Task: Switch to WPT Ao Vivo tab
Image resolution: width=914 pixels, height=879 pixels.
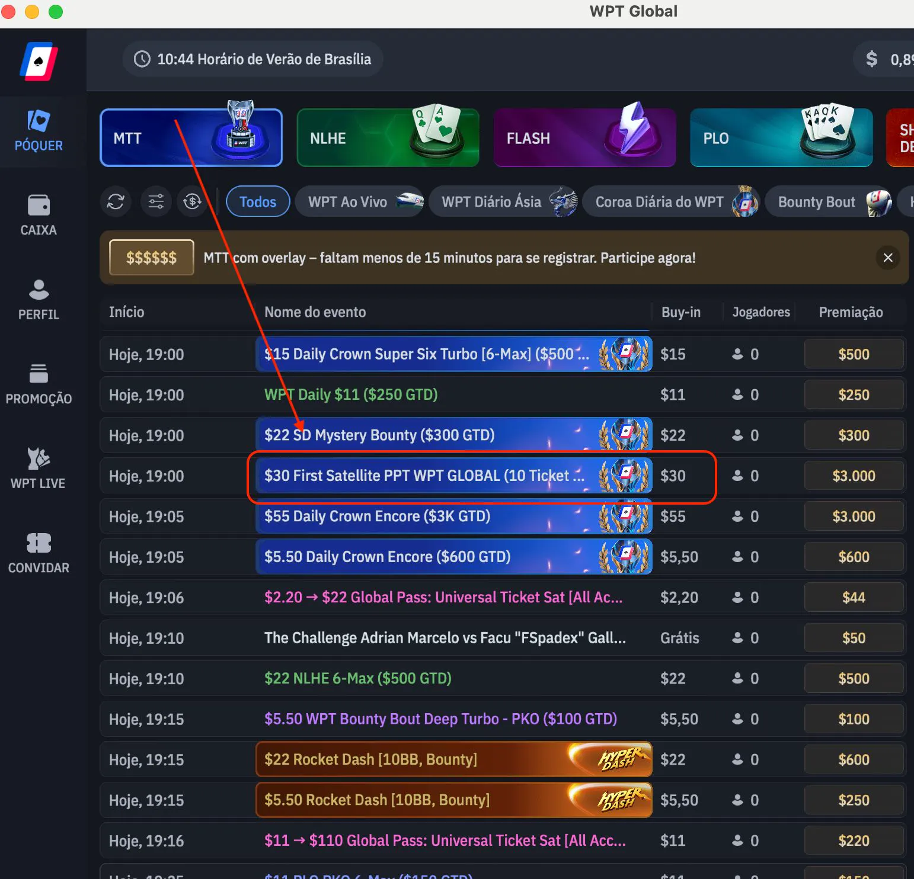Action: [360, 201]
